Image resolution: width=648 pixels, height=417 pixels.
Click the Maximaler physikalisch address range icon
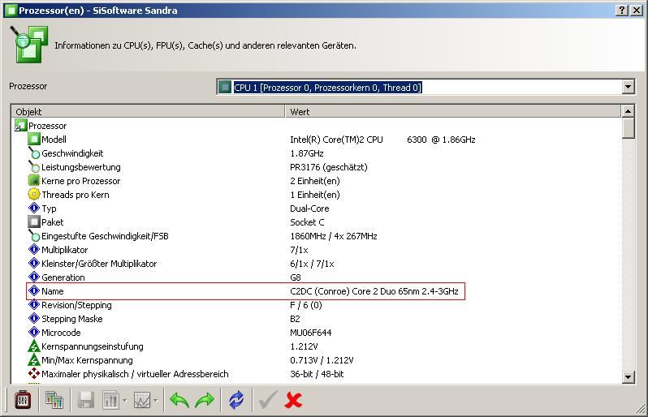pyautogui.click(x=34, y=374)
